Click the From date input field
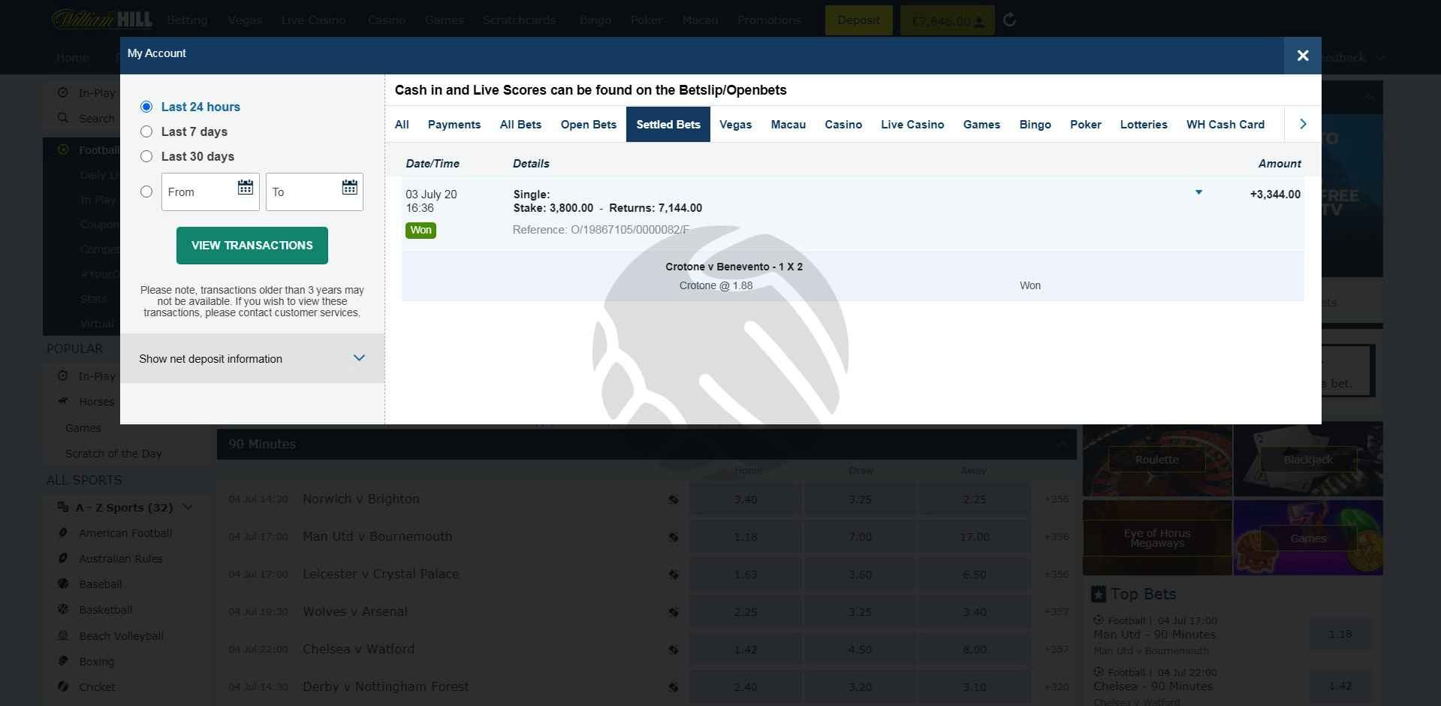Image resolution: width=1441 pixels, height=706 pixels. 210,192
